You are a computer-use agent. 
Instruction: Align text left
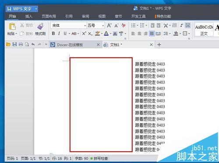133,34
